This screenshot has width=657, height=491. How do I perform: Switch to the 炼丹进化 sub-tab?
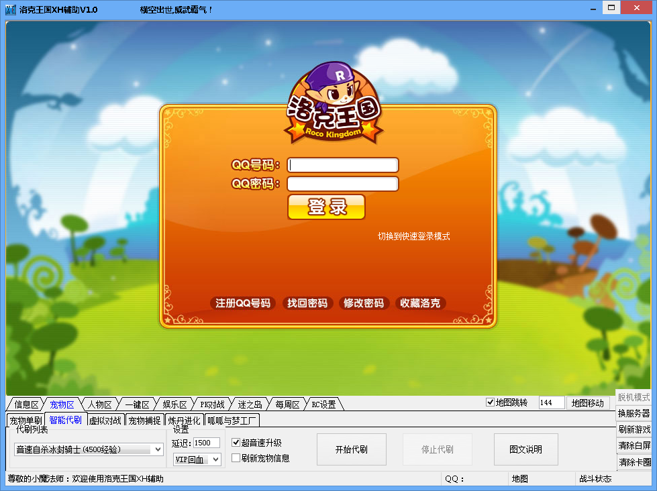[x=185, y=420]
